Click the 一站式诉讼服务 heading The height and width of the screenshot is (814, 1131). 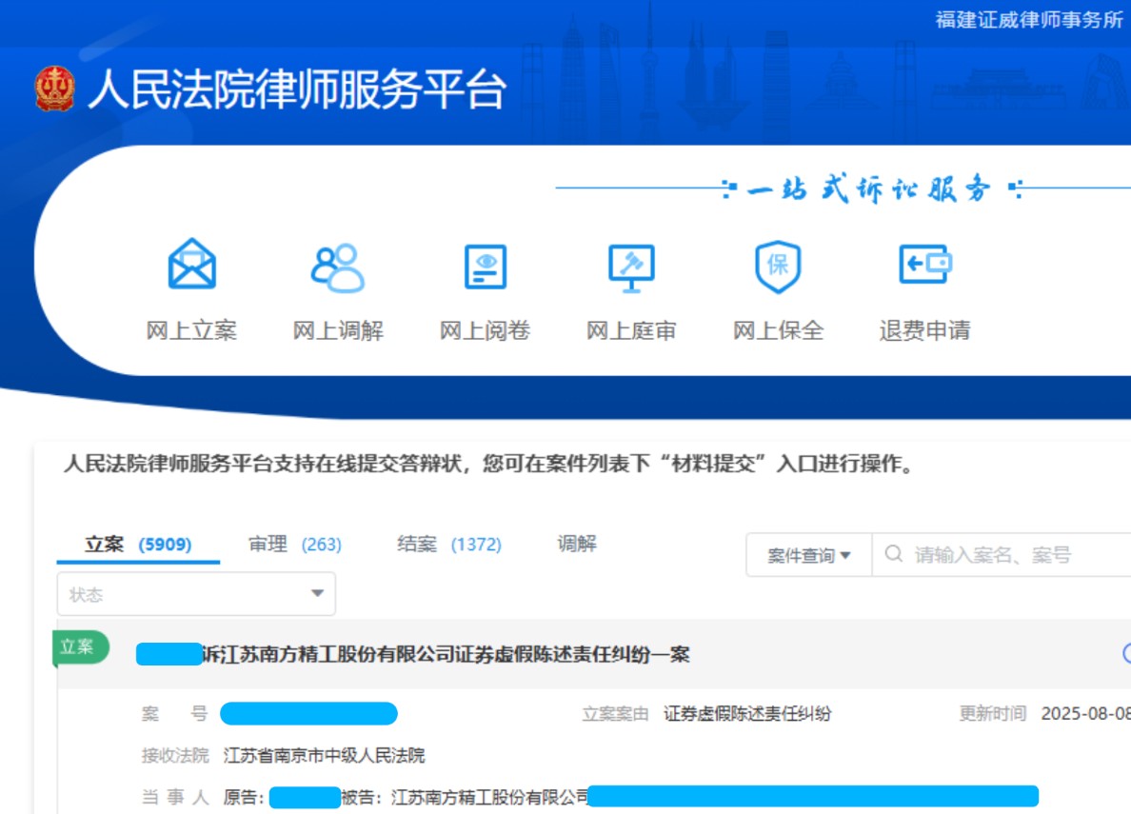pos(870,189)
